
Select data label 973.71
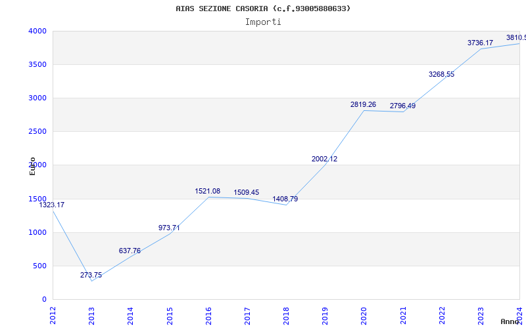coord(169,228)
